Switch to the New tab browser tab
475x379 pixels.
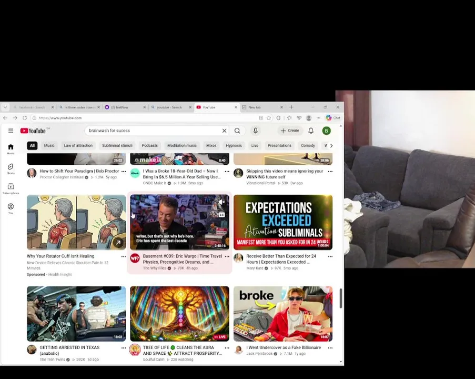tap(262, 107)
